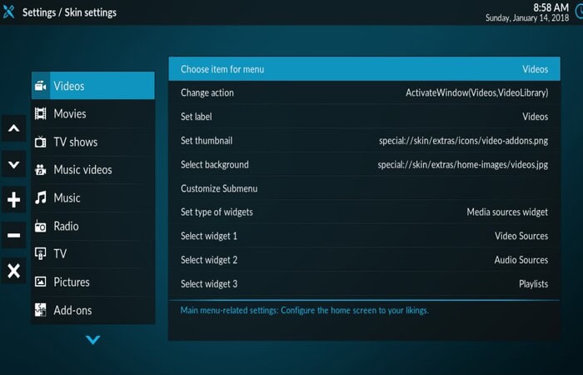Image resolution: width=583 pixels, height=375 pixels.
Task: Click the Radio icon
Action: 41,226
